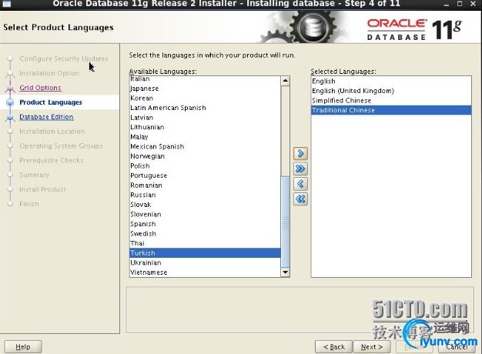Select Latin American Spanish in the list
The height and width of the screenshot is (354, 482).
point(205,108)
